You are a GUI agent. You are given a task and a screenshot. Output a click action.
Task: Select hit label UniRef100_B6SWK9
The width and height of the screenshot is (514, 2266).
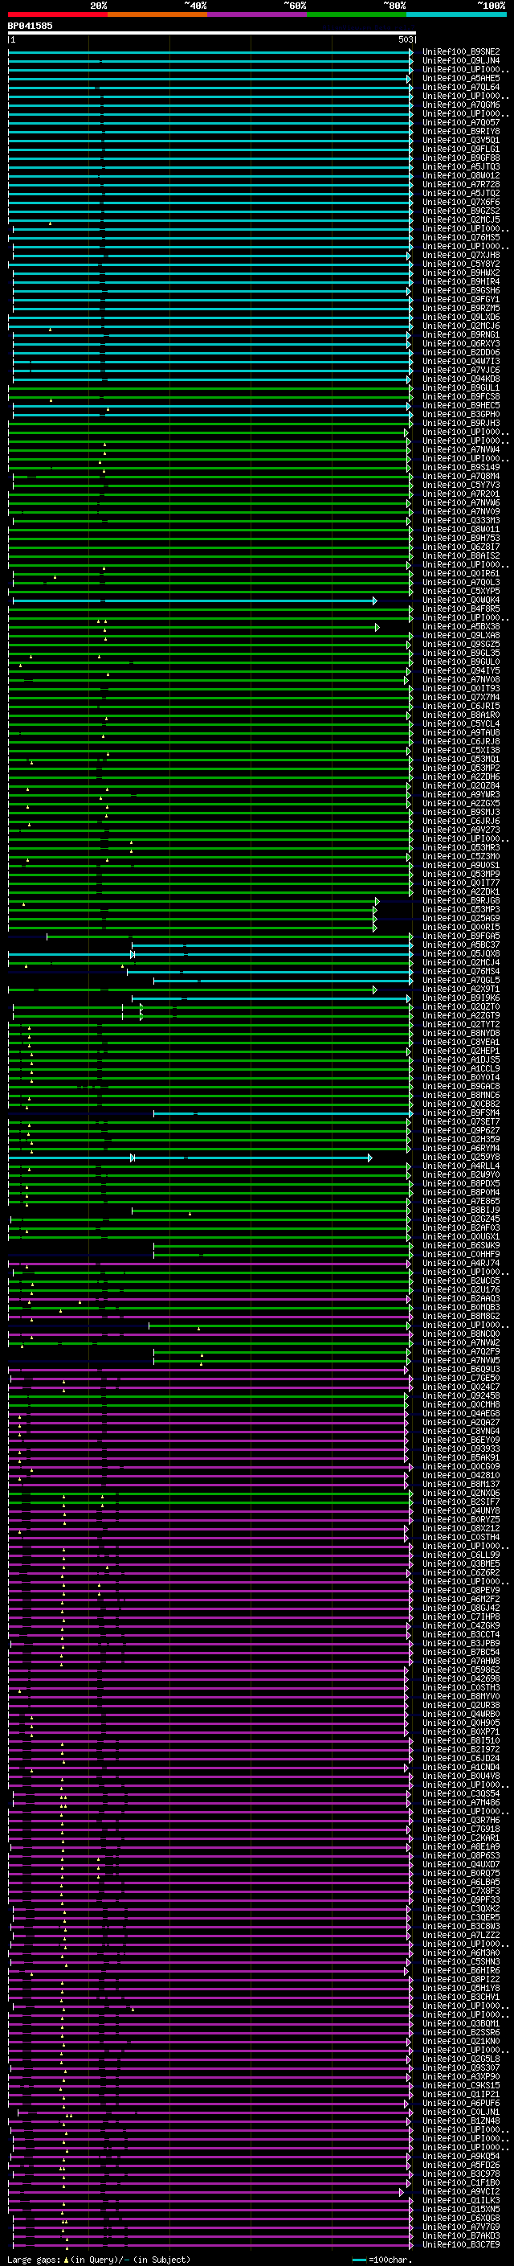(x=461, y=1246)
